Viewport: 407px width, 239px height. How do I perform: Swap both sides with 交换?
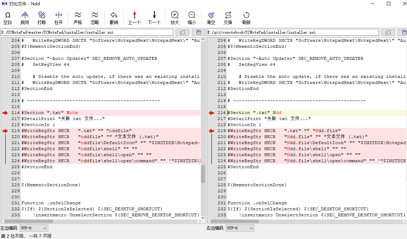(228, 18)
